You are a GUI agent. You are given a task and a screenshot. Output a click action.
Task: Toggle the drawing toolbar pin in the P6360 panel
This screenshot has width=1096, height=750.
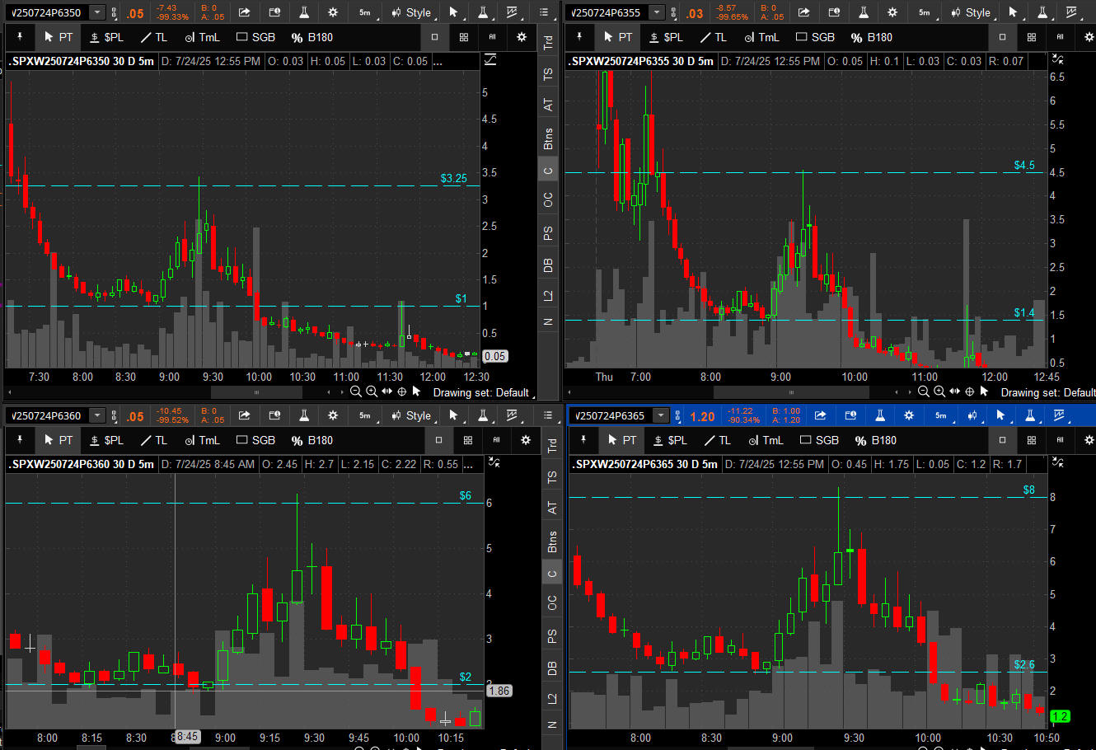[x=20, y=440]
